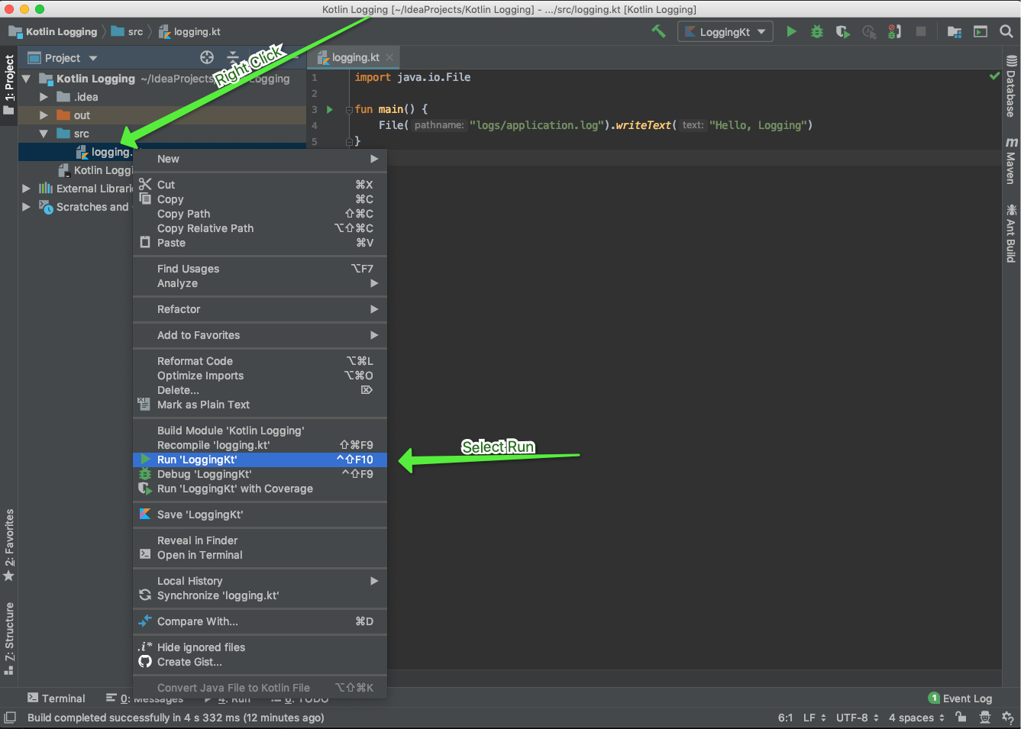Toggle the Database tool window on right edge

pyautogui.click(x=1011, y=86)
